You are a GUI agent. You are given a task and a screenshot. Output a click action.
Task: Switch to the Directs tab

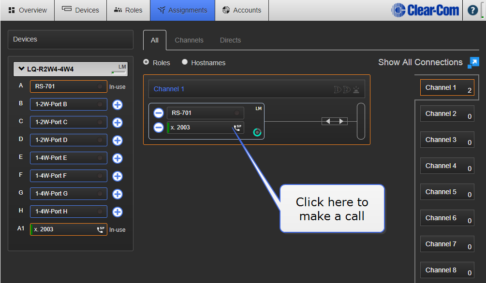230,40
